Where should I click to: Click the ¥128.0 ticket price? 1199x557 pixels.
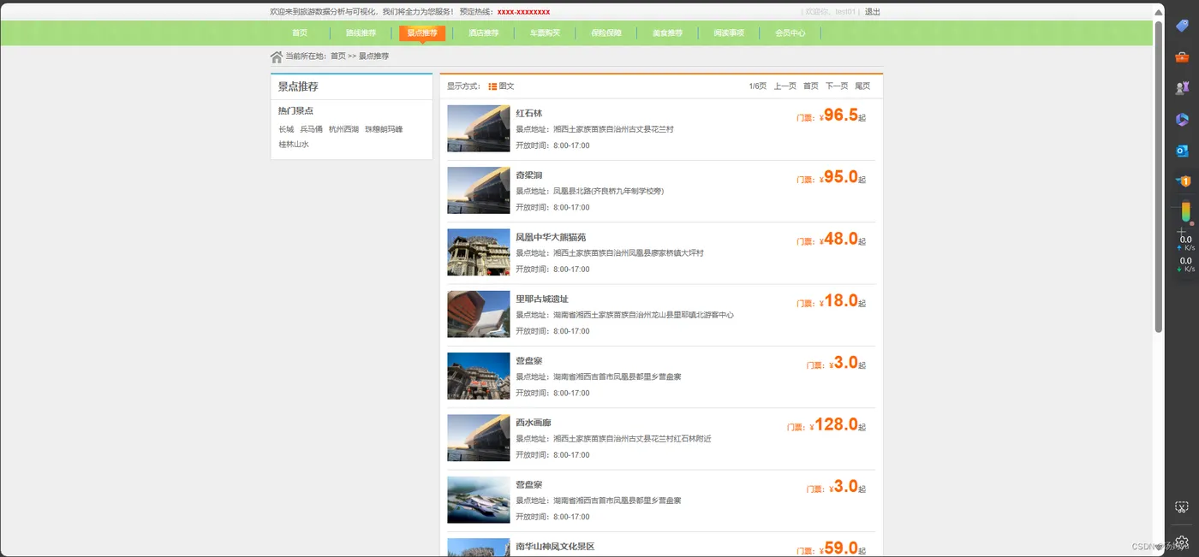[x=833, y=424]
